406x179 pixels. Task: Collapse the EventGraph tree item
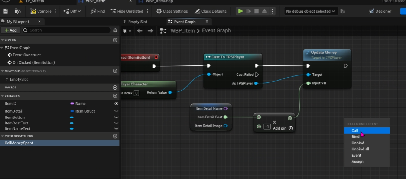(2, 48)
